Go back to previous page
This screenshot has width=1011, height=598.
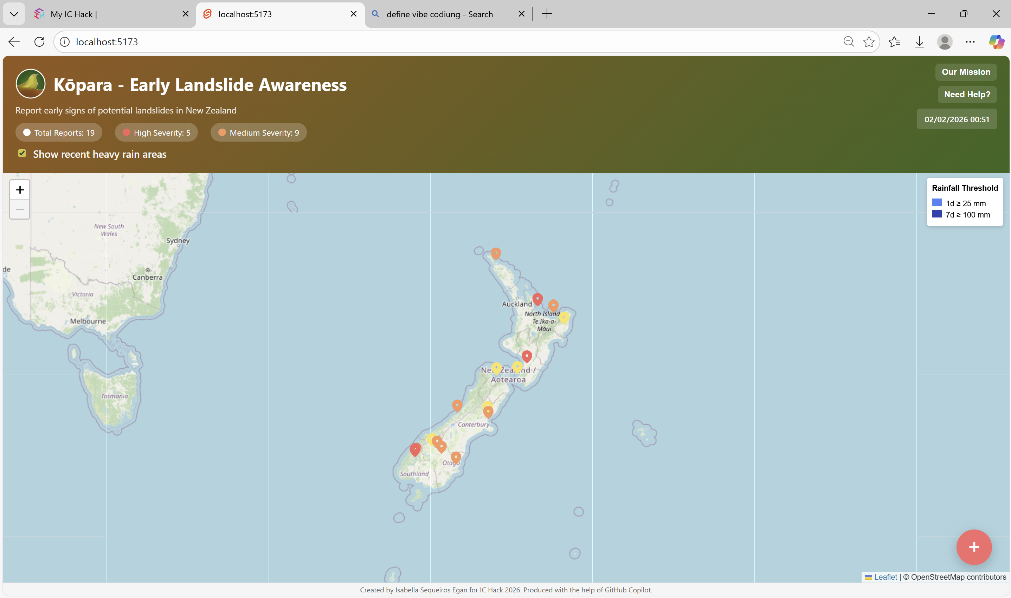coord(14,42)
